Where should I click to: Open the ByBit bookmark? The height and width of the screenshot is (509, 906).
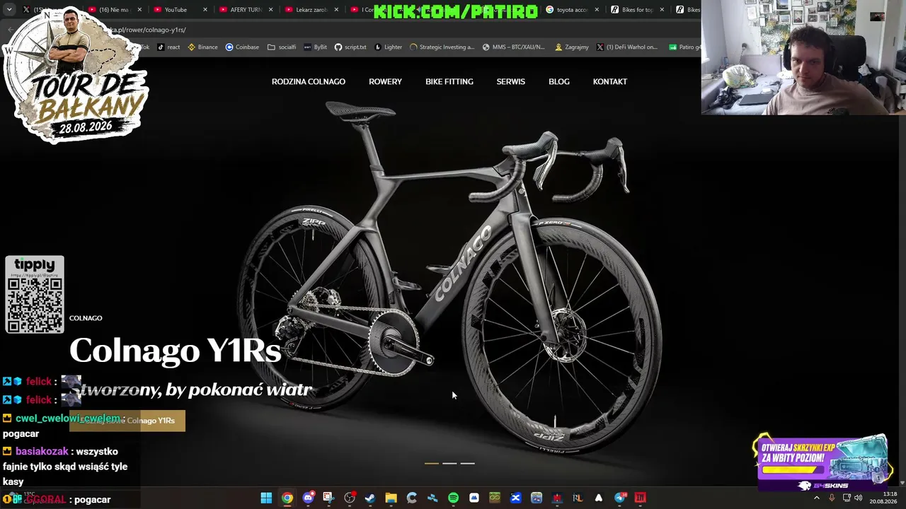[316, 47]
